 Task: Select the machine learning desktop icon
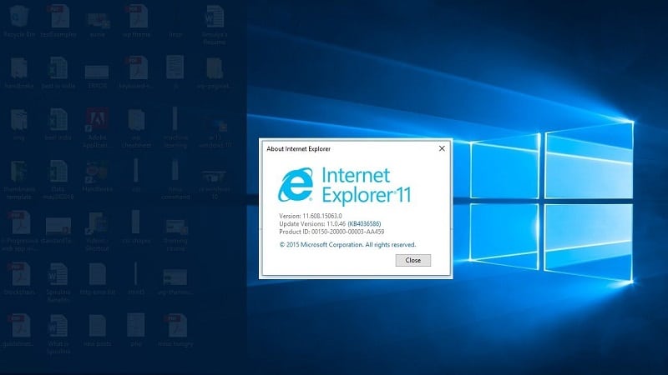(x=175, y=127)
